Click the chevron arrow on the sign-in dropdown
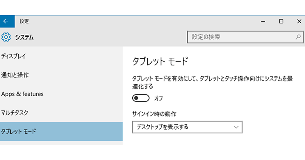 click(236, 127)
